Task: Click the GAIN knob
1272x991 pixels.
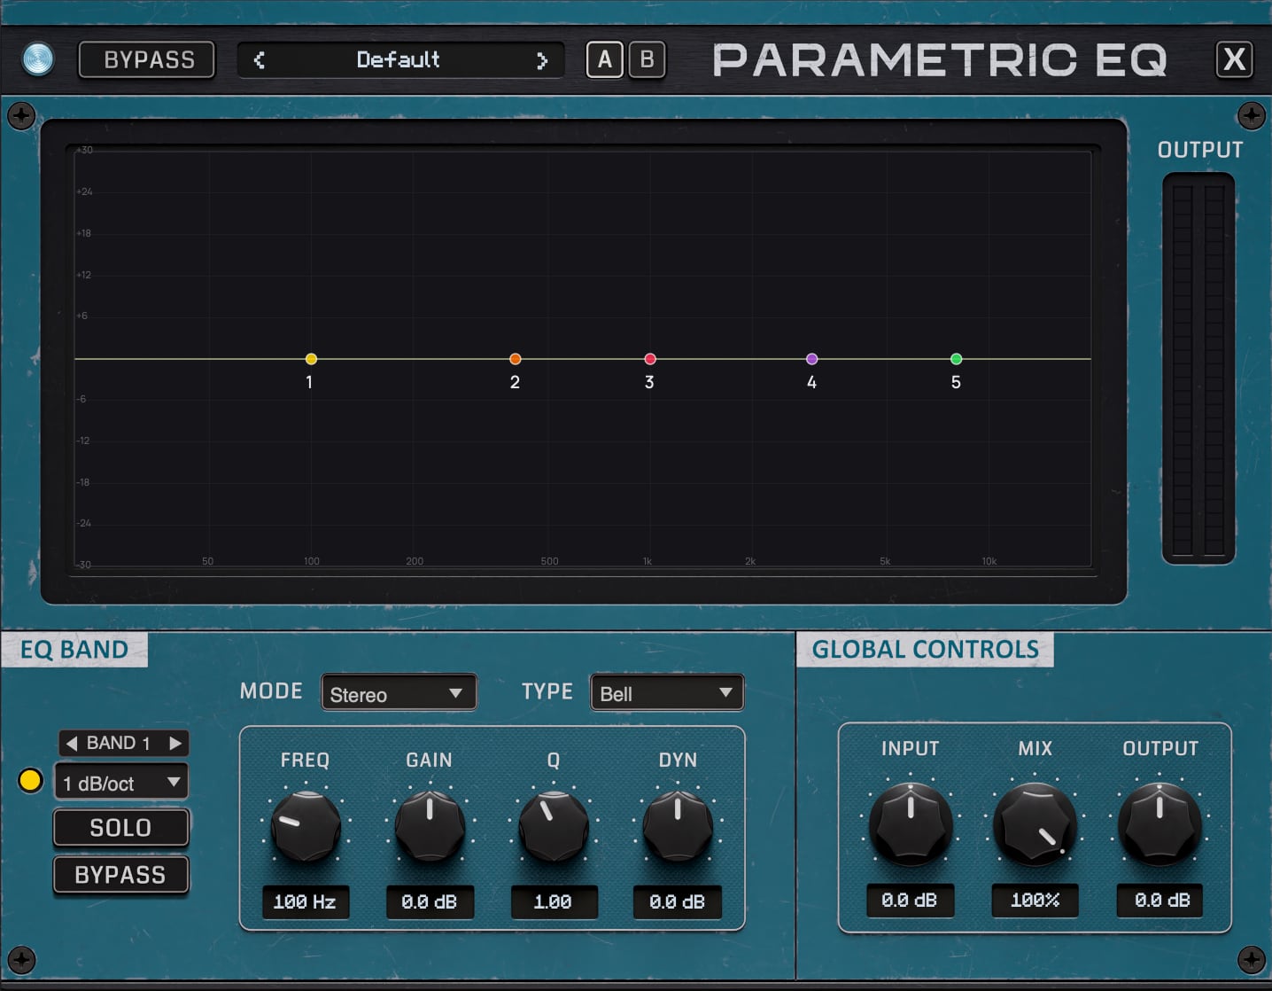Action: pos(430,826)
